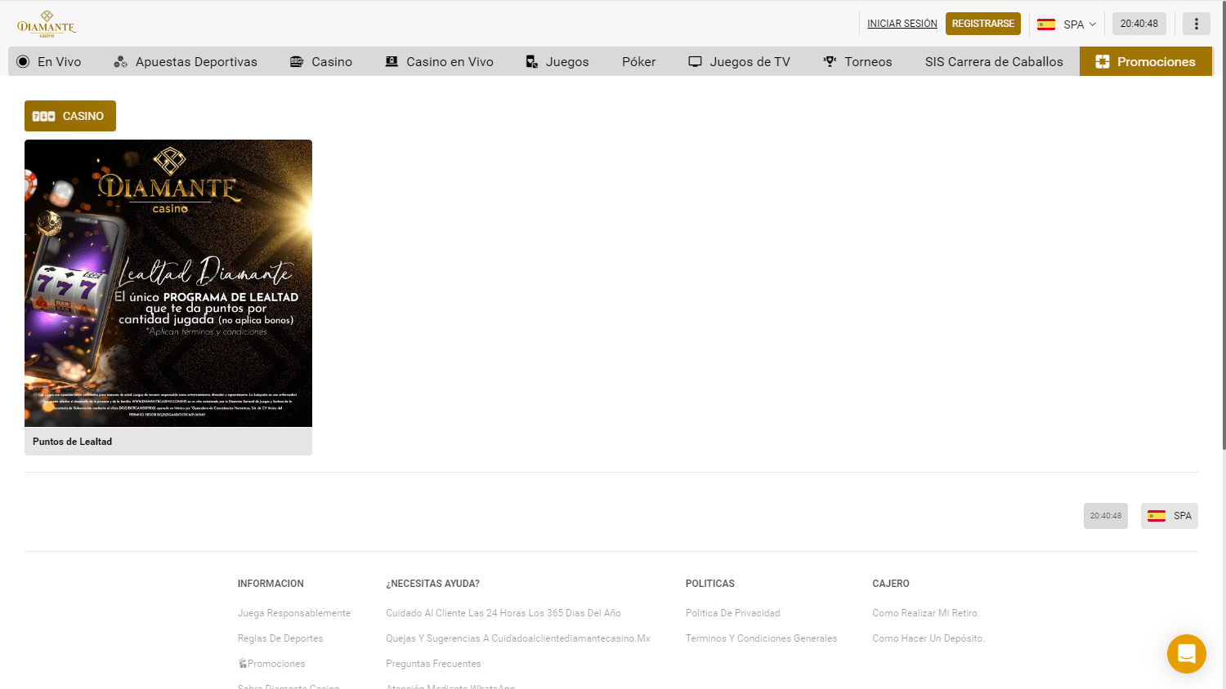Open the Politica De Privacidad link

coord(733,613)
